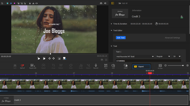Enter fullscreen preview mode
This screenshot has width=190, height=106.
[x=106, y=60]
